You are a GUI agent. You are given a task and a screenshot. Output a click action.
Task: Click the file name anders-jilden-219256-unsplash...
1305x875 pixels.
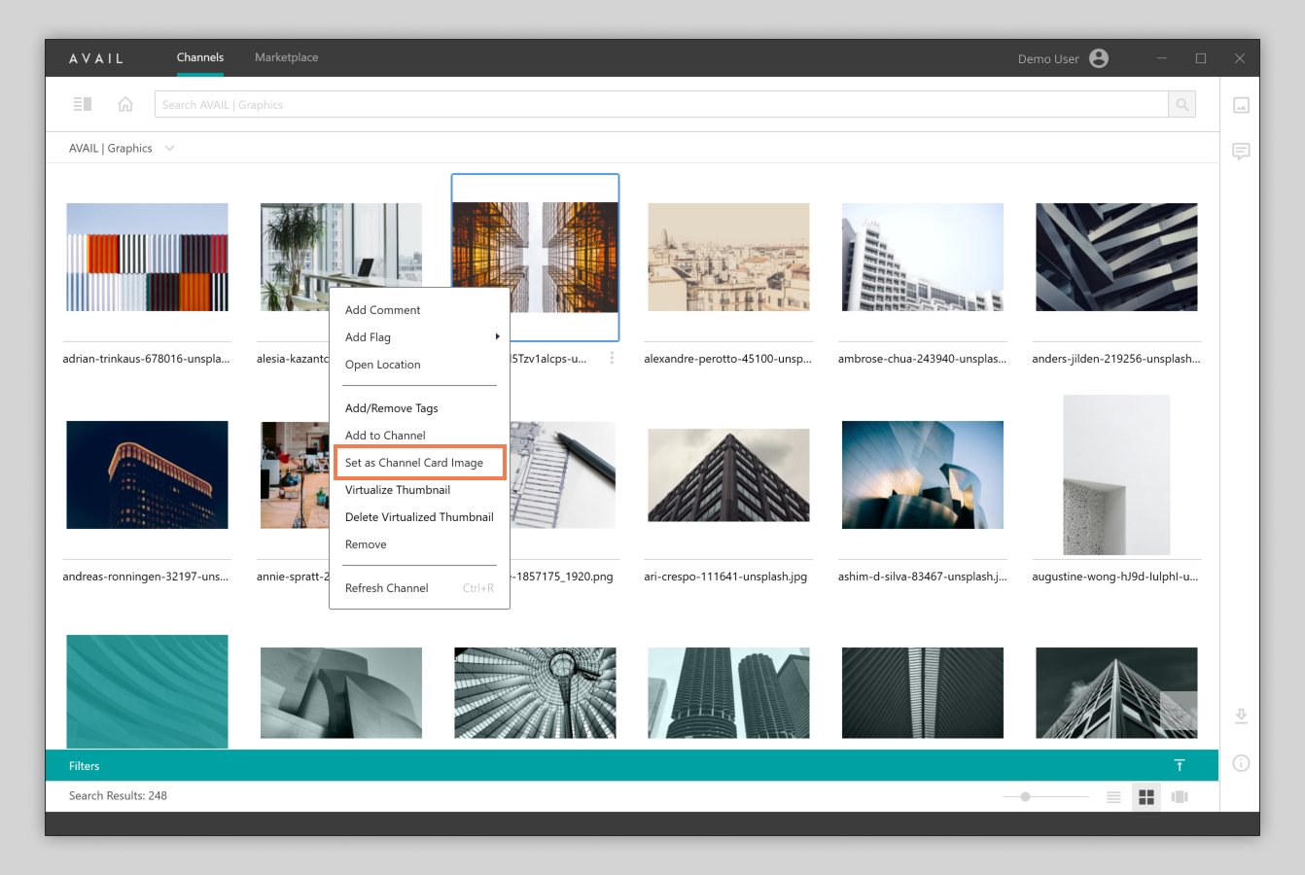(1116, 359)
